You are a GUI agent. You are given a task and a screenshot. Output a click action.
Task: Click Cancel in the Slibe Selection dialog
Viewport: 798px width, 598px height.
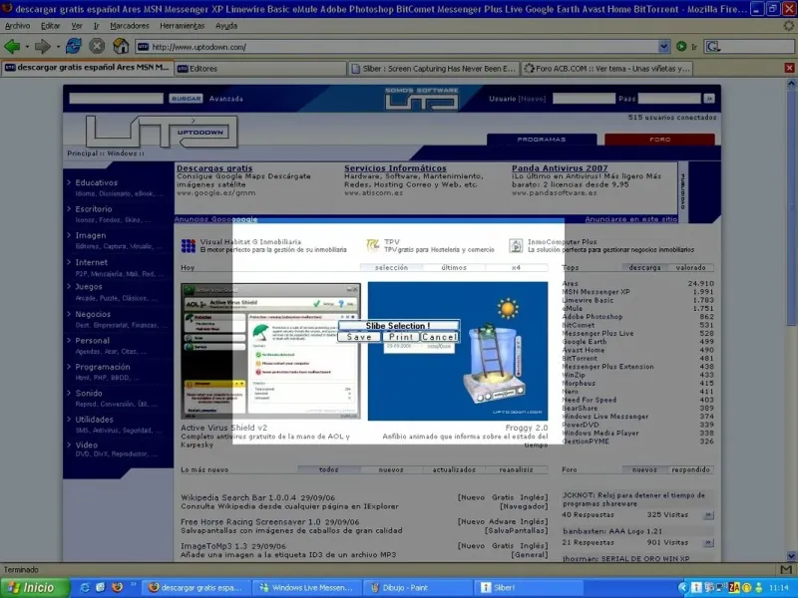click(439, 337)
